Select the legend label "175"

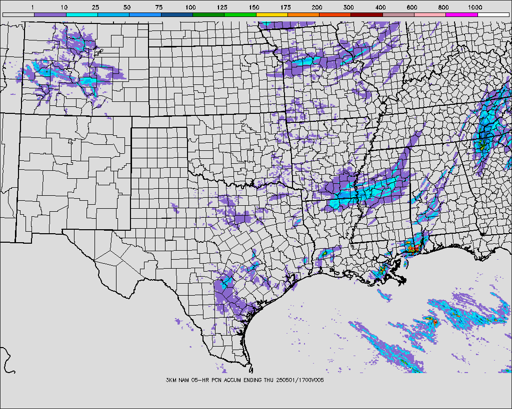point(285,7)
